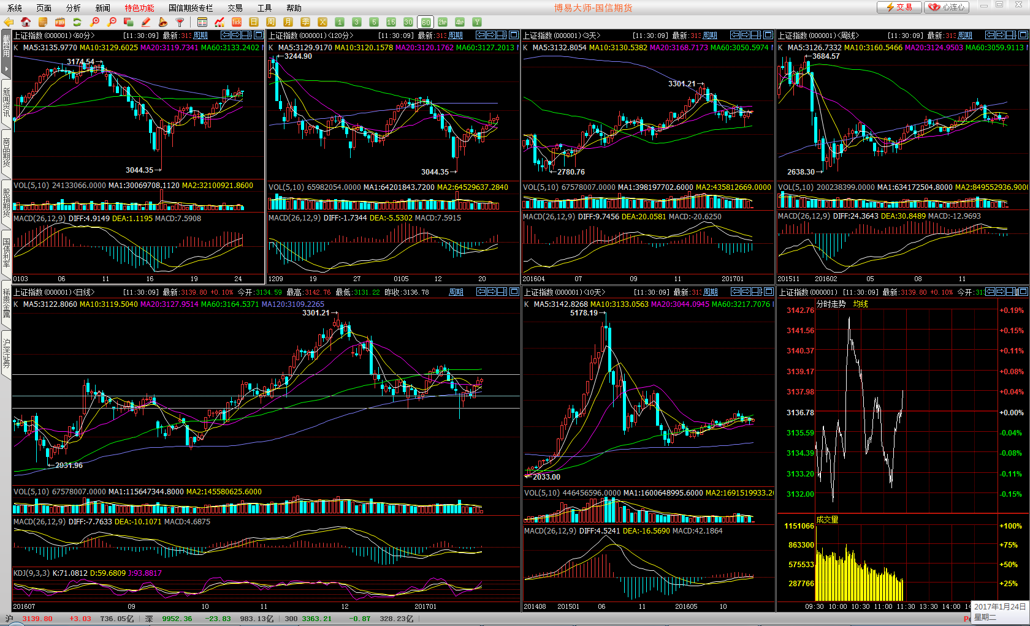Click the yellow back arrow toolbar icon

click(9, 22)
